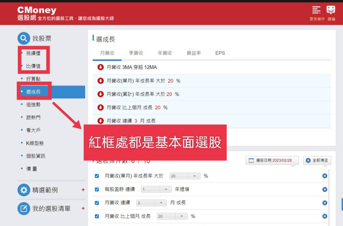The width and height of the screenshot is (343, 226).
Task: Remove the 月營收 比上個月 成長 row via X
Action: click(x=325, y=216)
